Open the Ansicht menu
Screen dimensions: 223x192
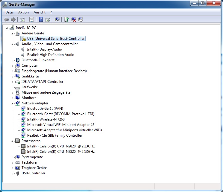coord(40,12)
